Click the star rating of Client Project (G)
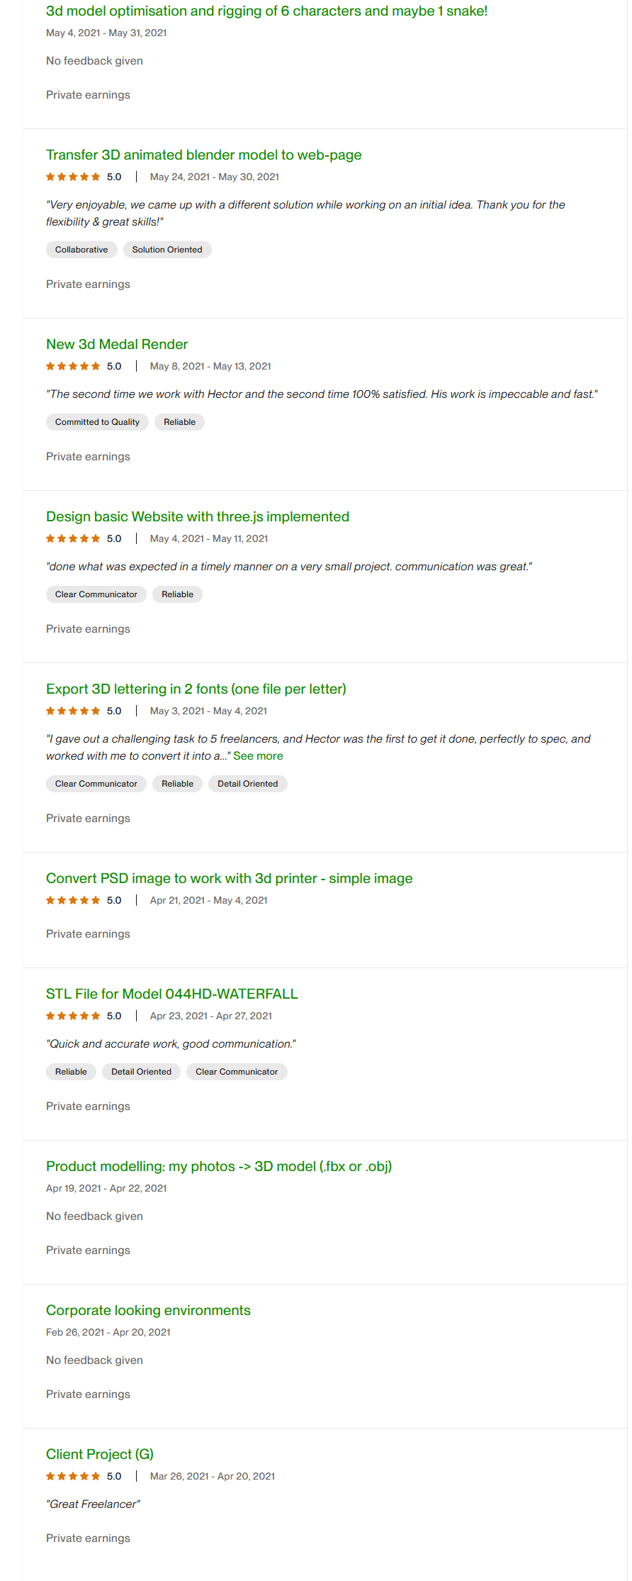The image size is (632, 1581). [73, 1477]
